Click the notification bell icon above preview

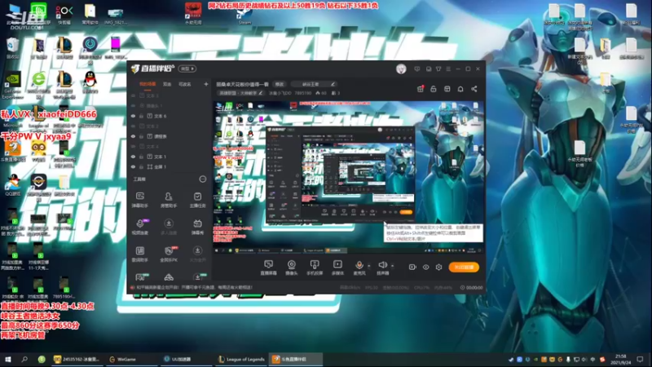[460, 89]
